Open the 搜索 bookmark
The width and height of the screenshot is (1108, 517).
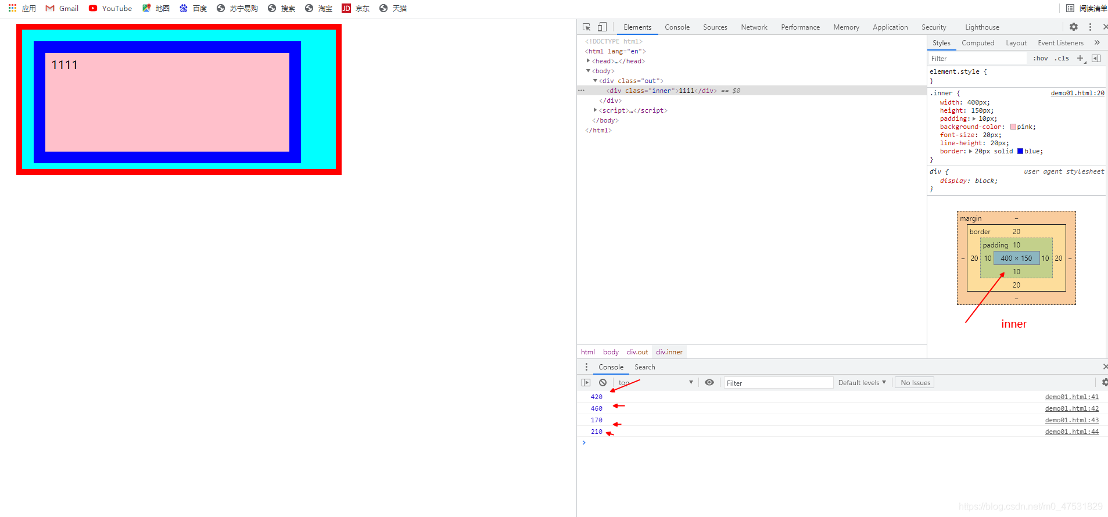tap(281, 8)
